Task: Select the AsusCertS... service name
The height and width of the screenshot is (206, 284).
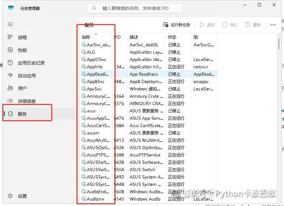Action: [98, 126]
